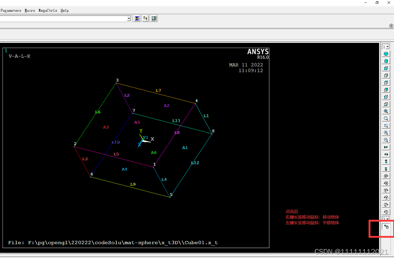Viewport: 394px width, 258px height.
Task: Open the MenuCtrls menu
Action: (x=48, y=10)
